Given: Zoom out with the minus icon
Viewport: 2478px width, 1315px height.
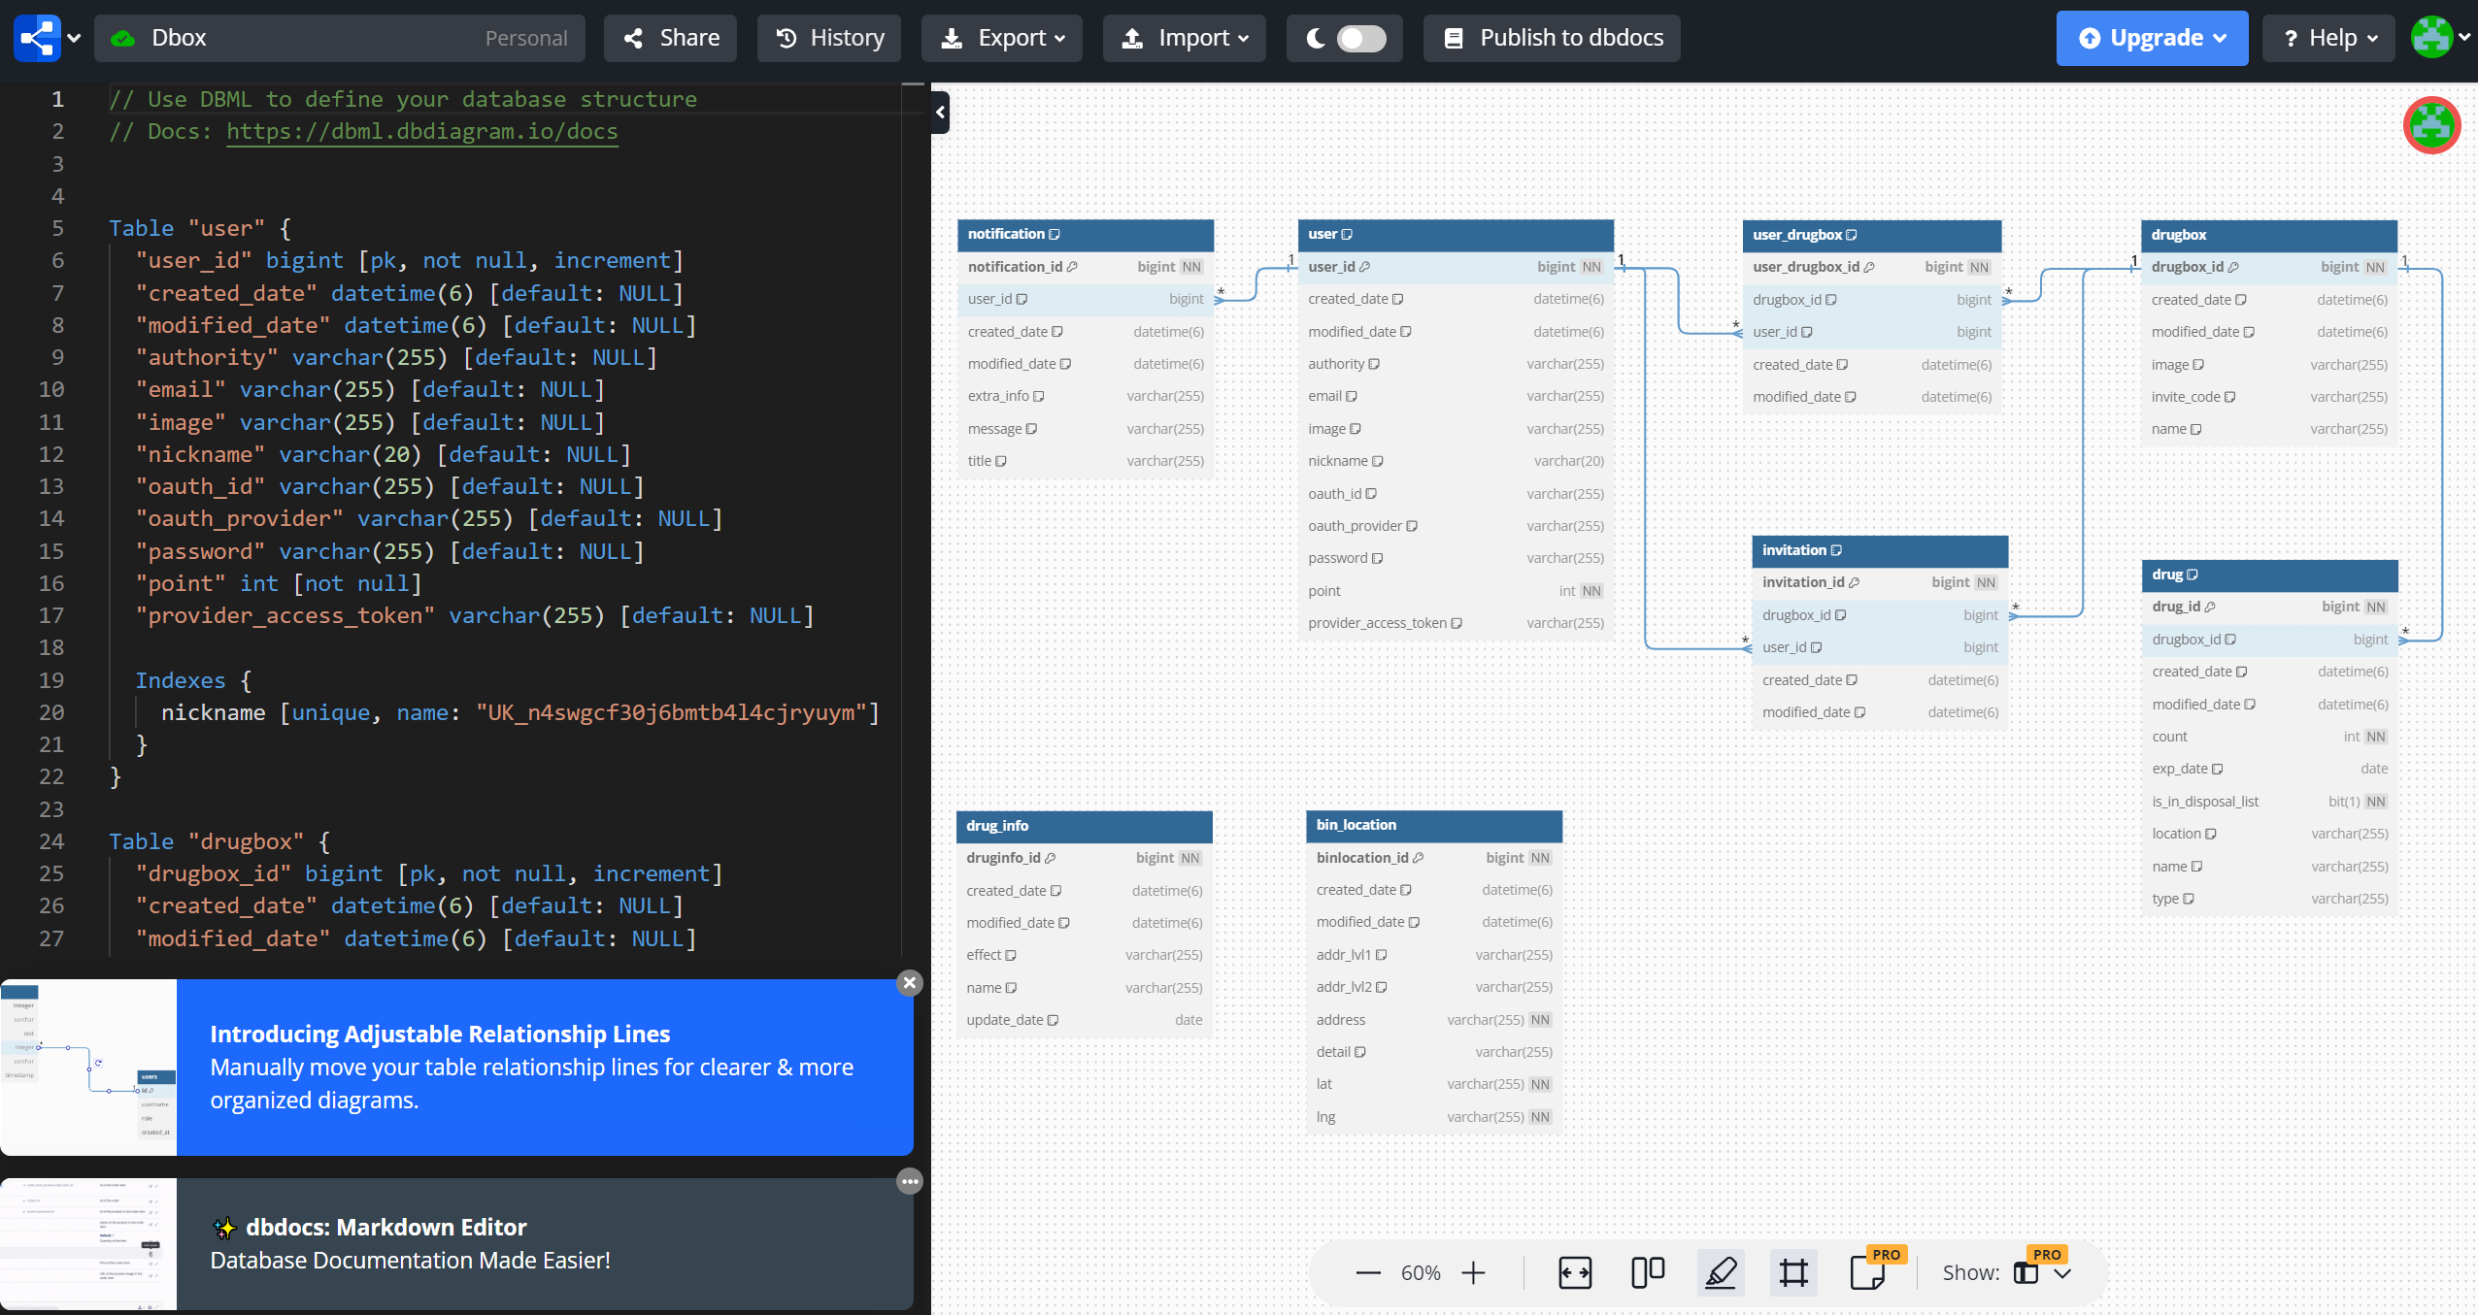Looking at the screenshot, I should 1368,1272.
